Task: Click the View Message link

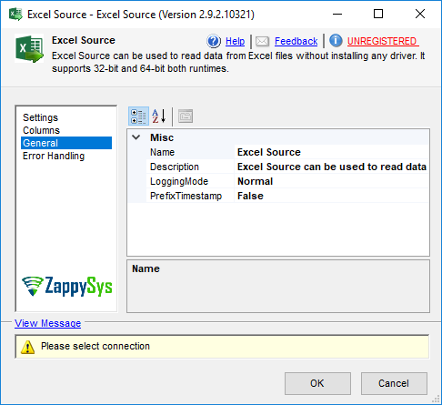Action: click(x=47, y=323)
